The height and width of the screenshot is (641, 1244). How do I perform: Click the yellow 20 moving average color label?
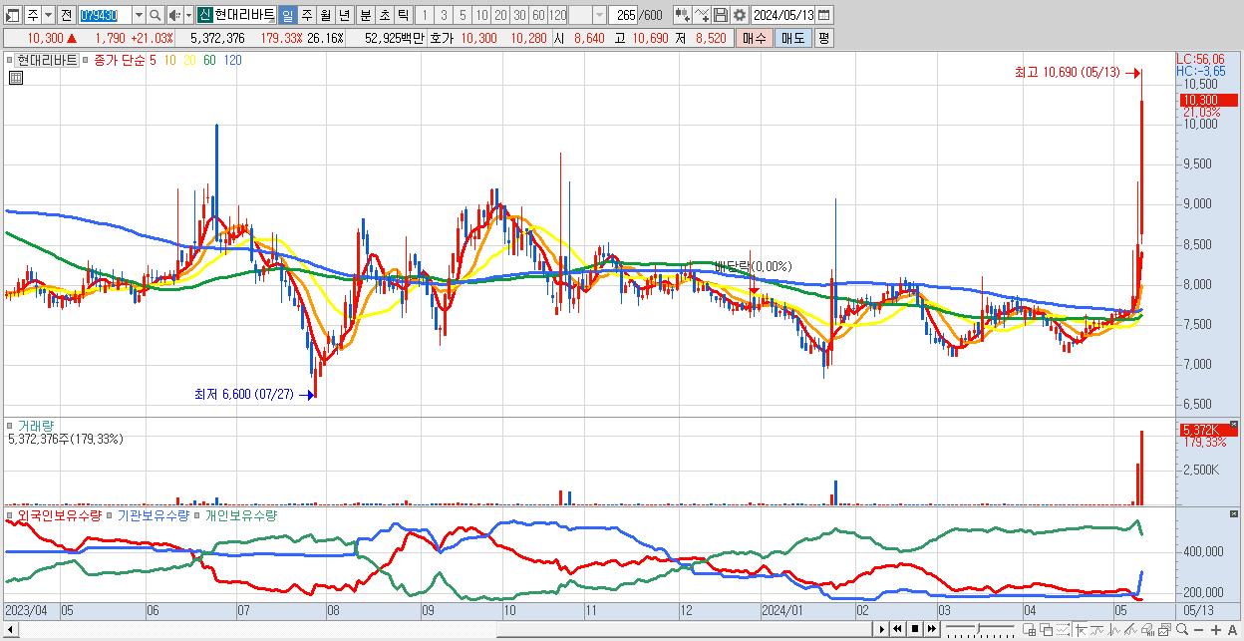tap(189, 60)
